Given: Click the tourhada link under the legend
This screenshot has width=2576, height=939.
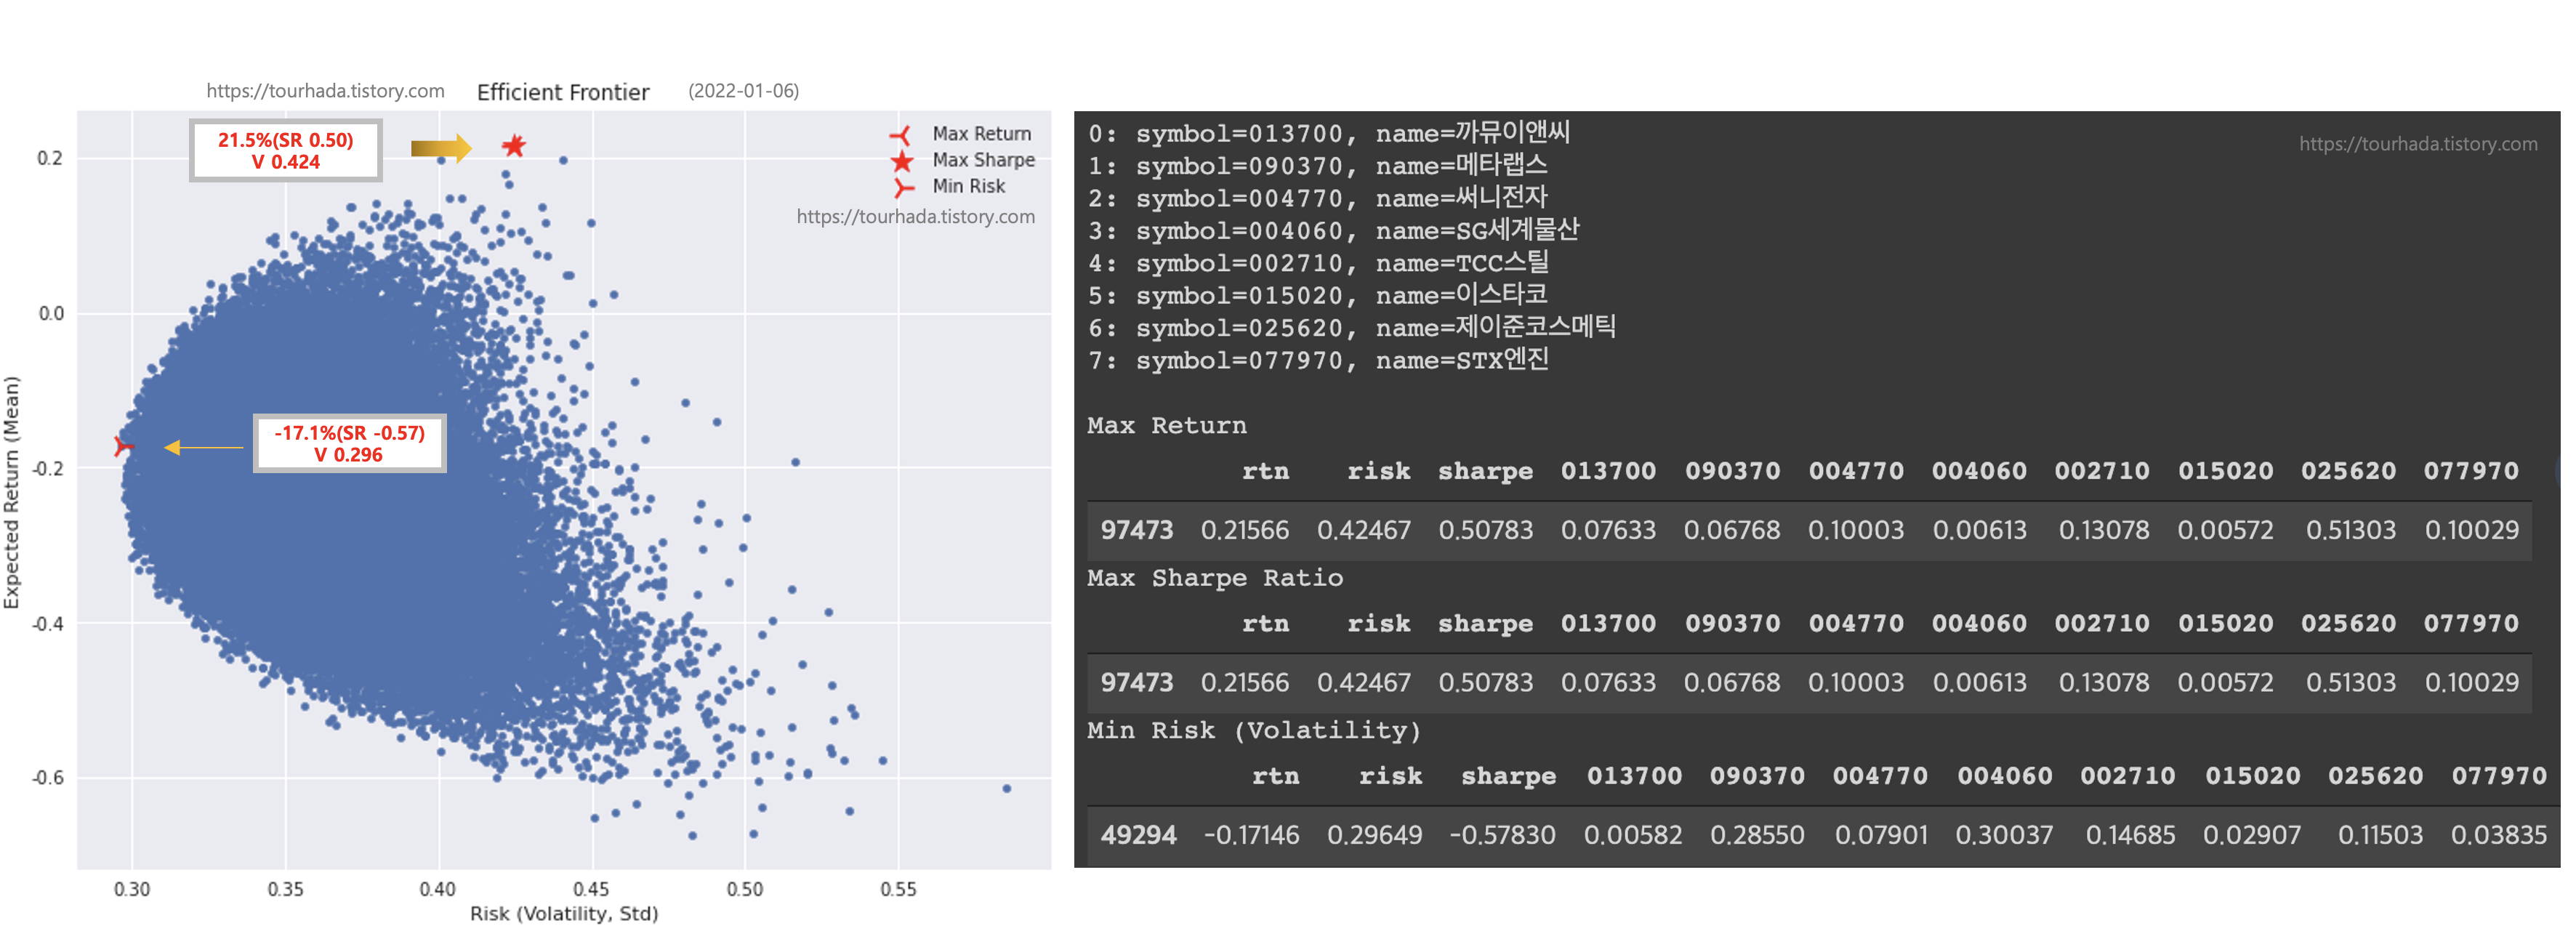Looking at the screenshot, I should tap(915, 217).
